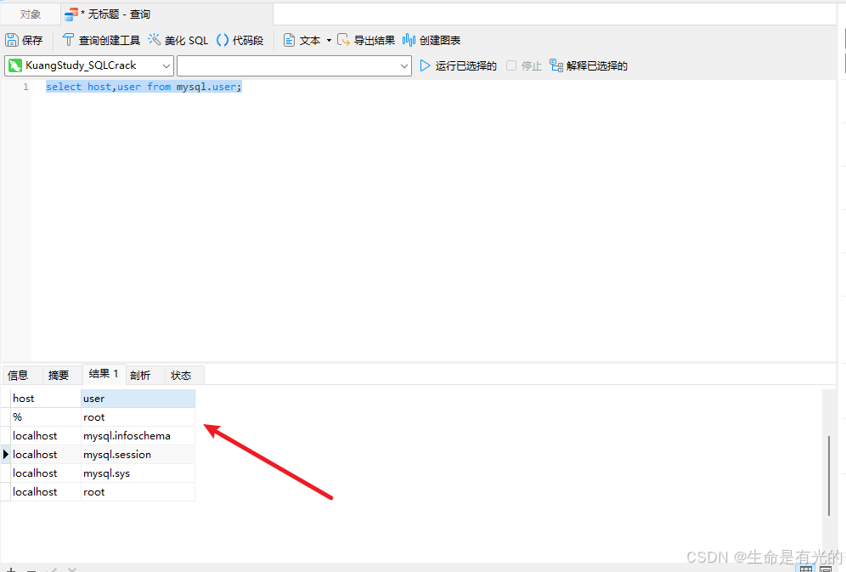Select the mysql.infoschema cell
The height and width of the screenshot is (572, 846).
[x=138, y=436]
